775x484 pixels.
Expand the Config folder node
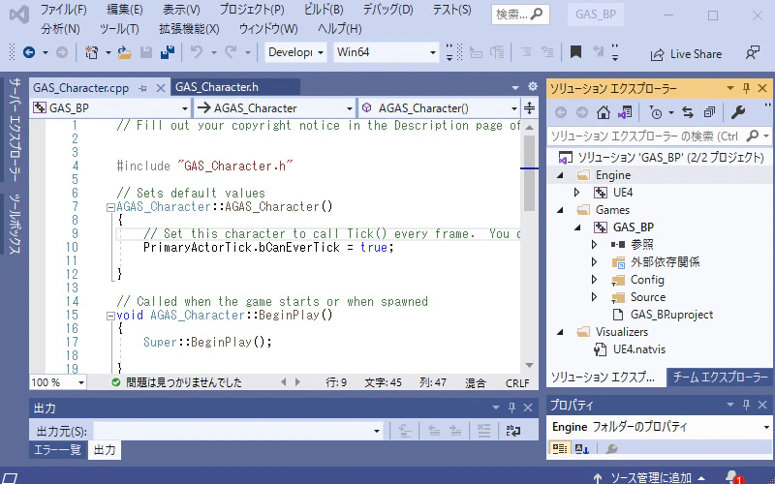[595, 280]
